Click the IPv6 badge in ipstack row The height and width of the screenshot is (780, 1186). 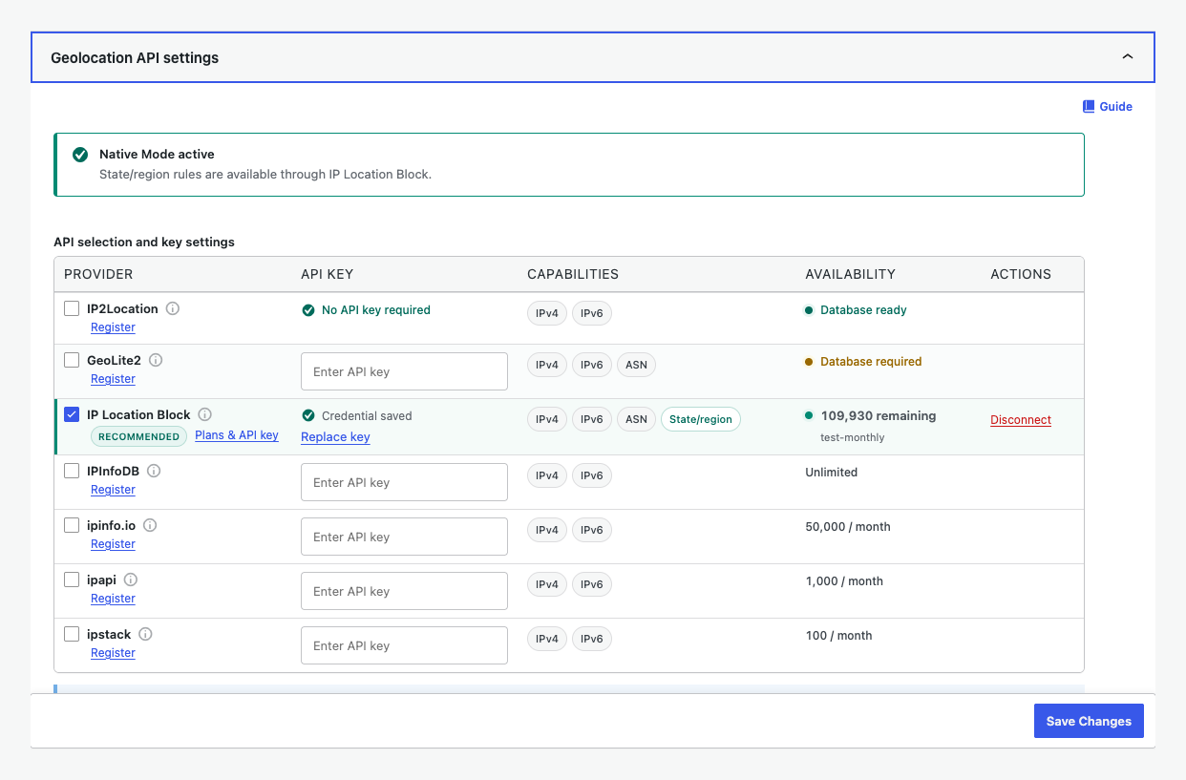point(592,639)
